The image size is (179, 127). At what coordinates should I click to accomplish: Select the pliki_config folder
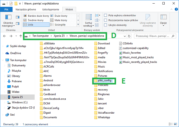103,81
